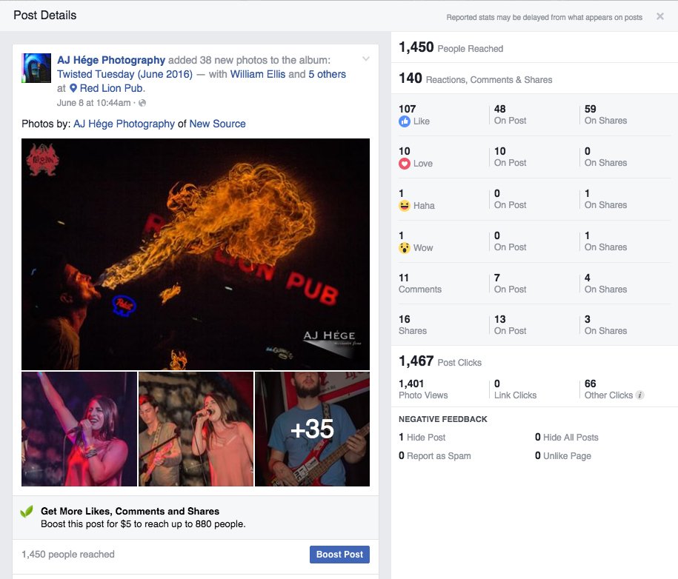Image resolution: width=678 pixels, height=579 pixels.
Task: Click the NEGATIVE FEEDBACK section heading
Action: point(443,419)
